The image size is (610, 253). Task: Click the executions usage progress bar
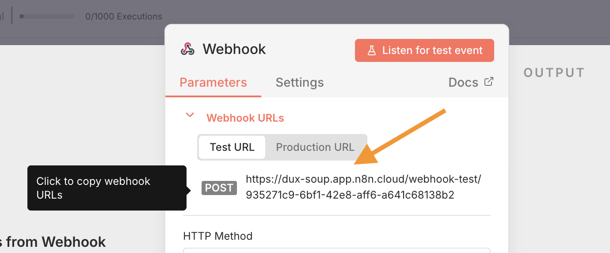click(47, 16)
